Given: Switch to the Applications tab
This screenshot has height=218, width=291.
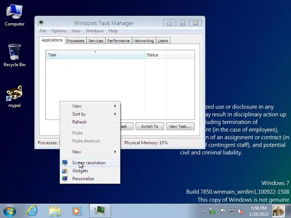Looking at the screenshot, I should pyautogui.click(x=52, y=40).
